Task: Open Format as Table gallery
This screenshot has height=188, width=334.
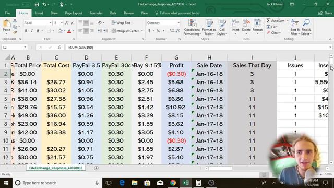Action: [x=209, y=27]
